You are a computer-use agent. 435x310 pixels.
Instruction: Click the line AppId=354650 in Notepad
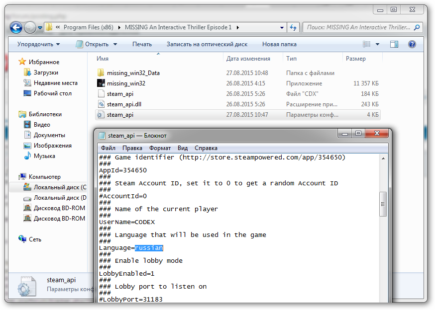[x=123, y=170]
